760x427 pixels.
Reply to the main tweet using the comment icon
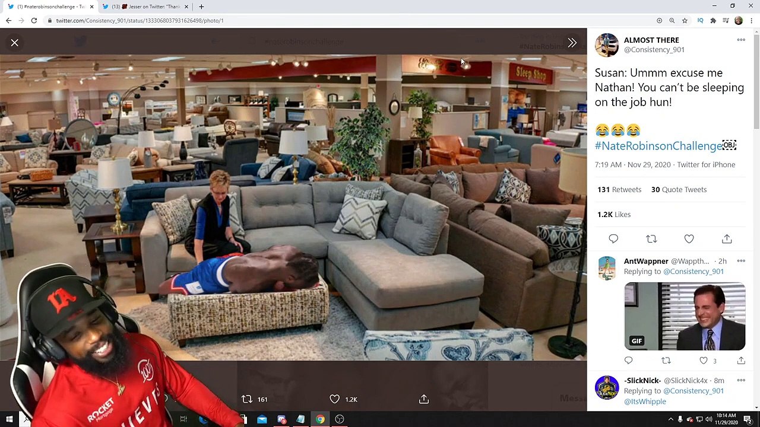613,239
